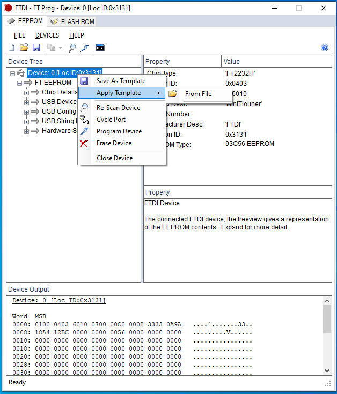Open the dropdown arrow beside the Copy icon
The width and height of the screenshot is (337, 394).
pyautogui.click(x=60, y=48)
